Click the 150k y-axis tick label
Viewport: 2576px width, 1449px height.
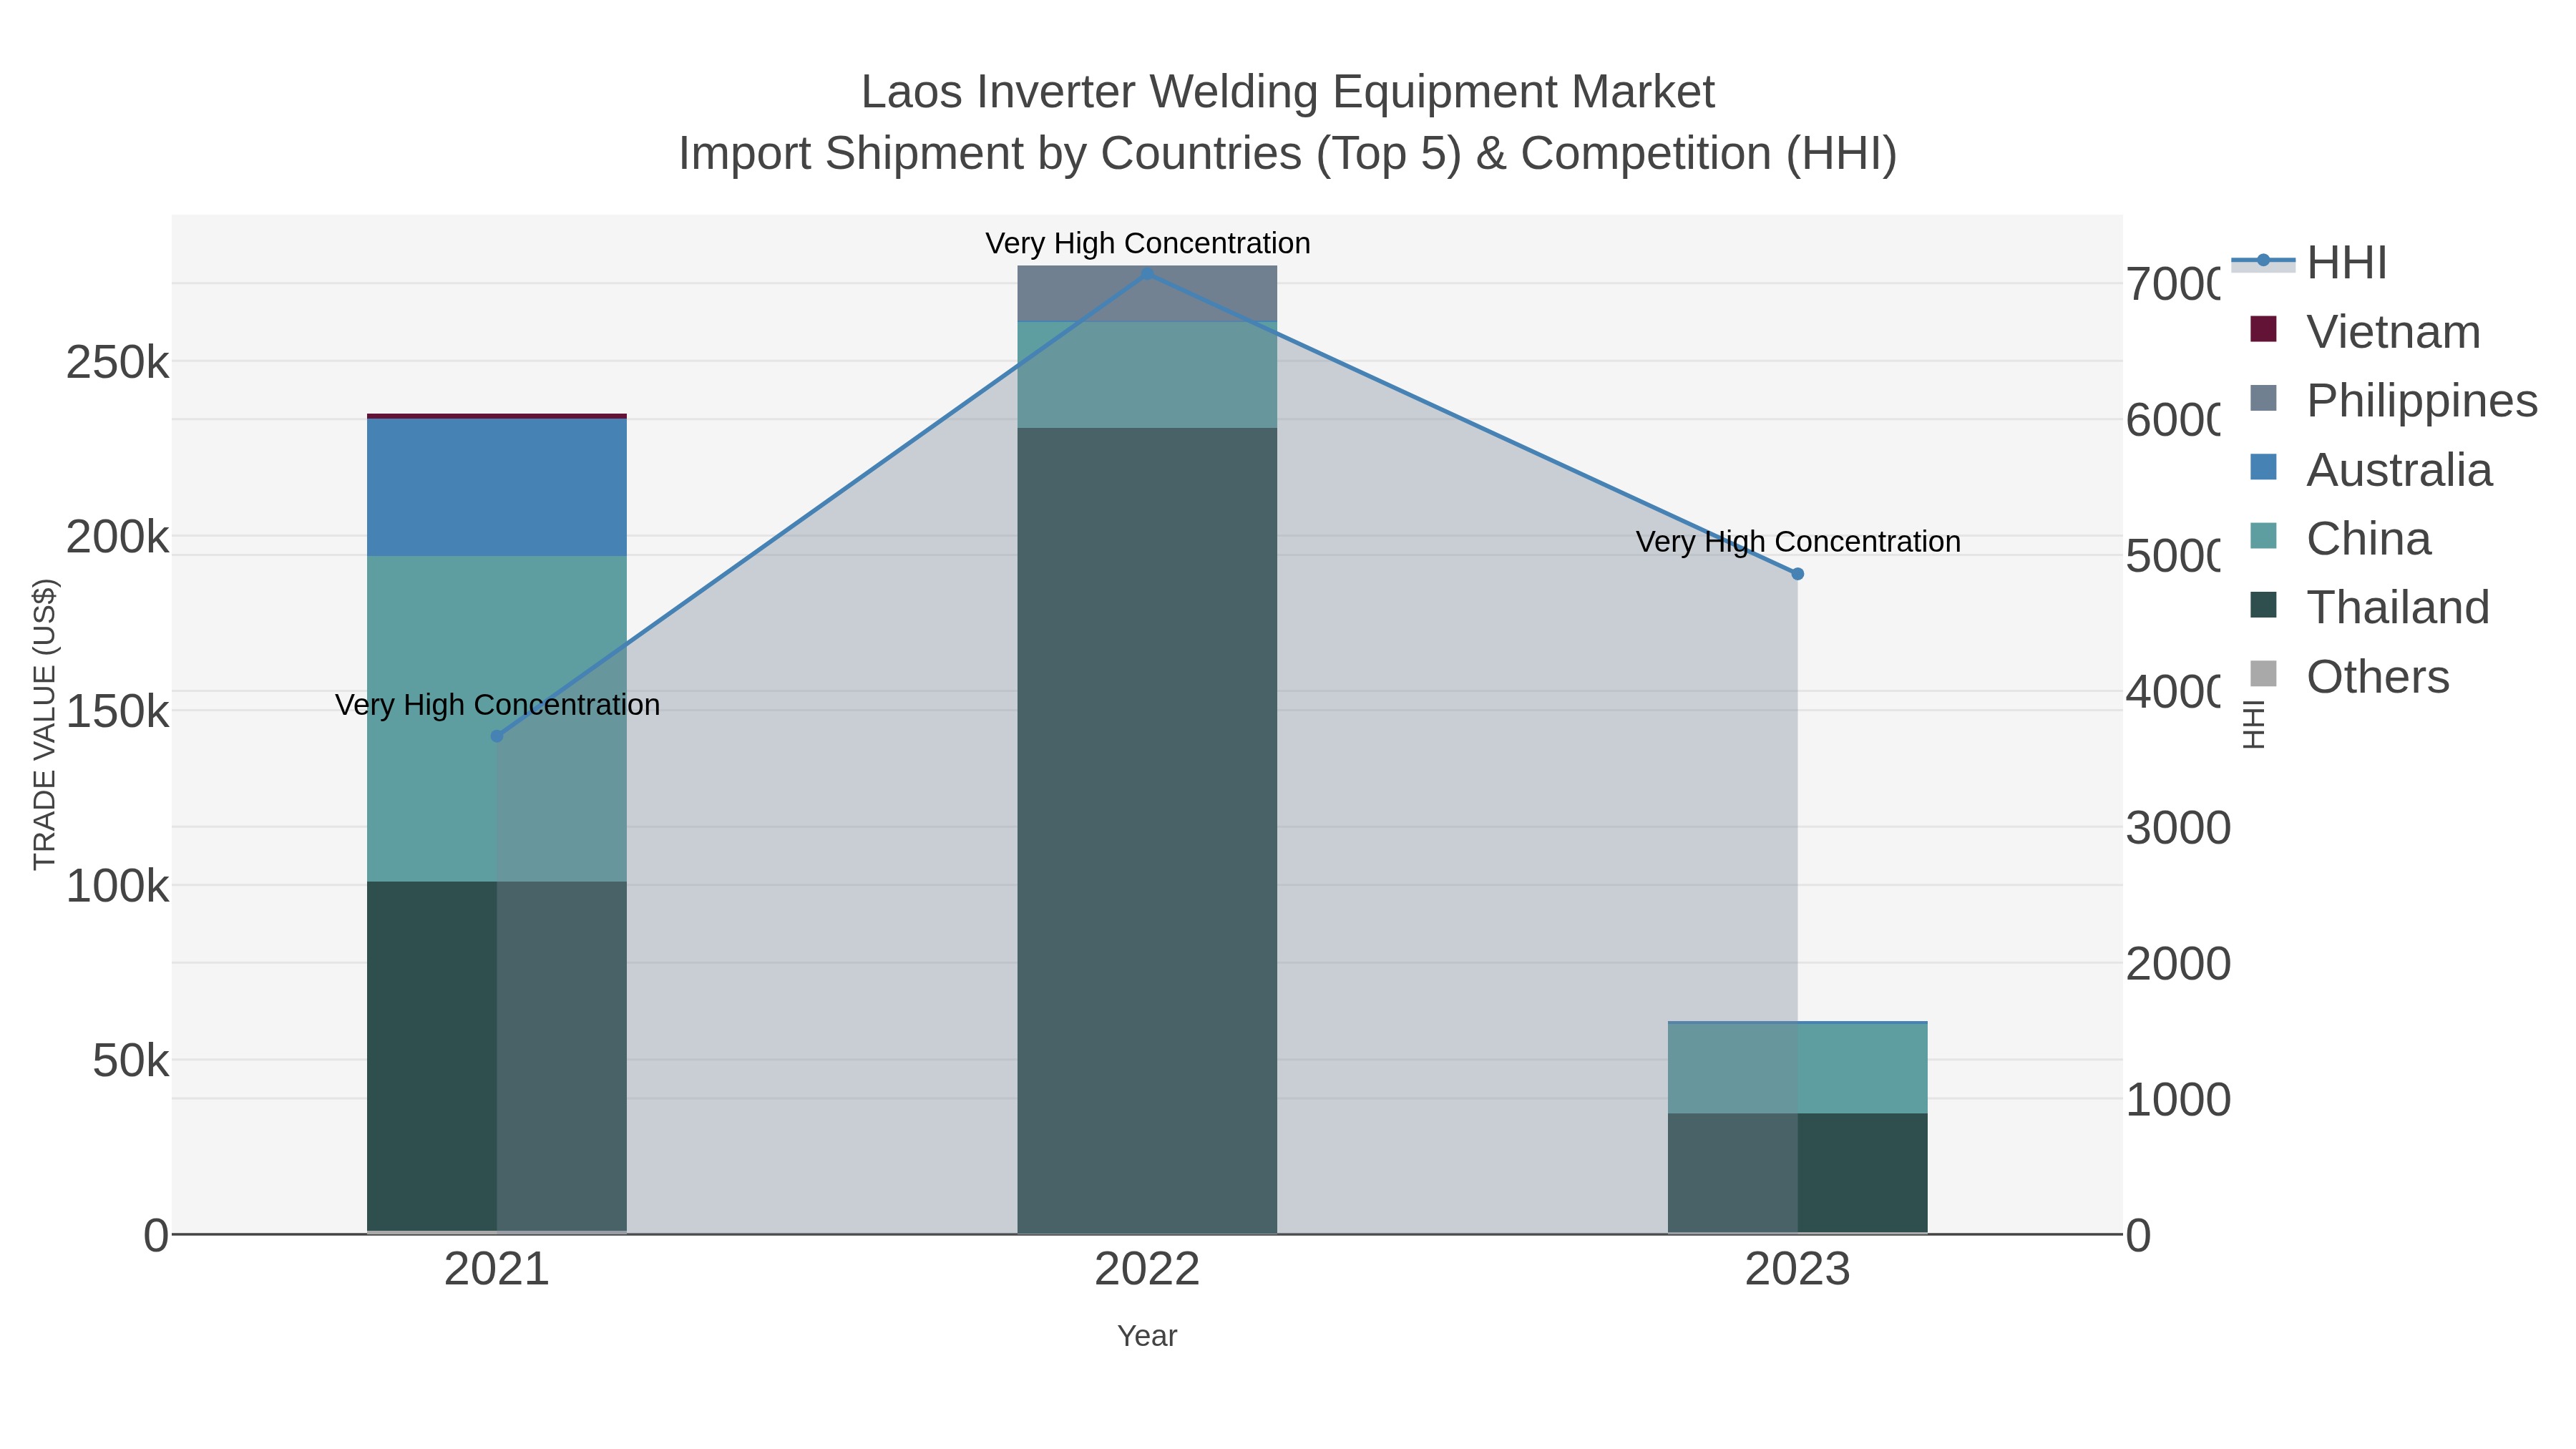(118, 713)
